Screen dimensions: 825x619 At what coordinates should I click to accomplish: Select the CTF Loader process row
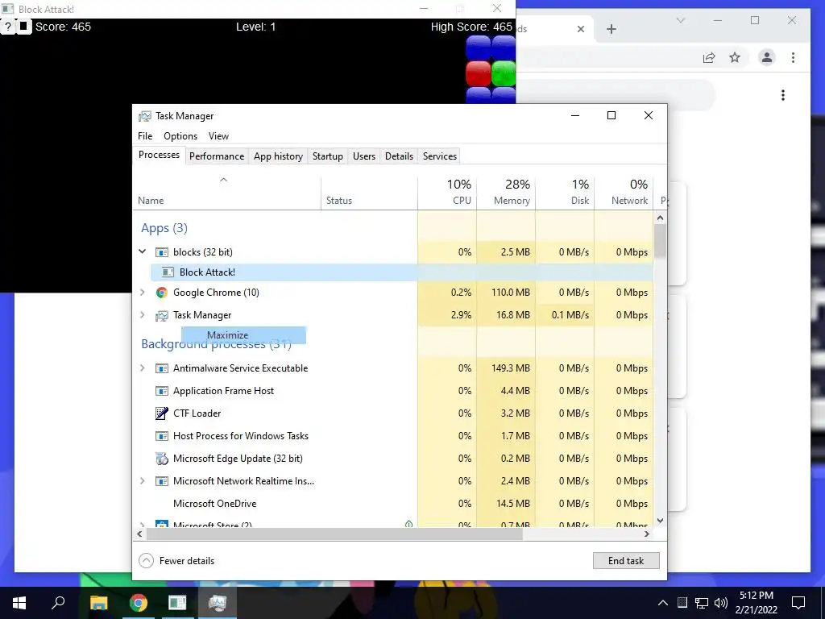point(393,413)
